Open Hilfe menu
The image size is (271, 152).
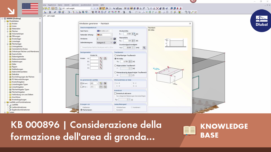coord(102,5)
